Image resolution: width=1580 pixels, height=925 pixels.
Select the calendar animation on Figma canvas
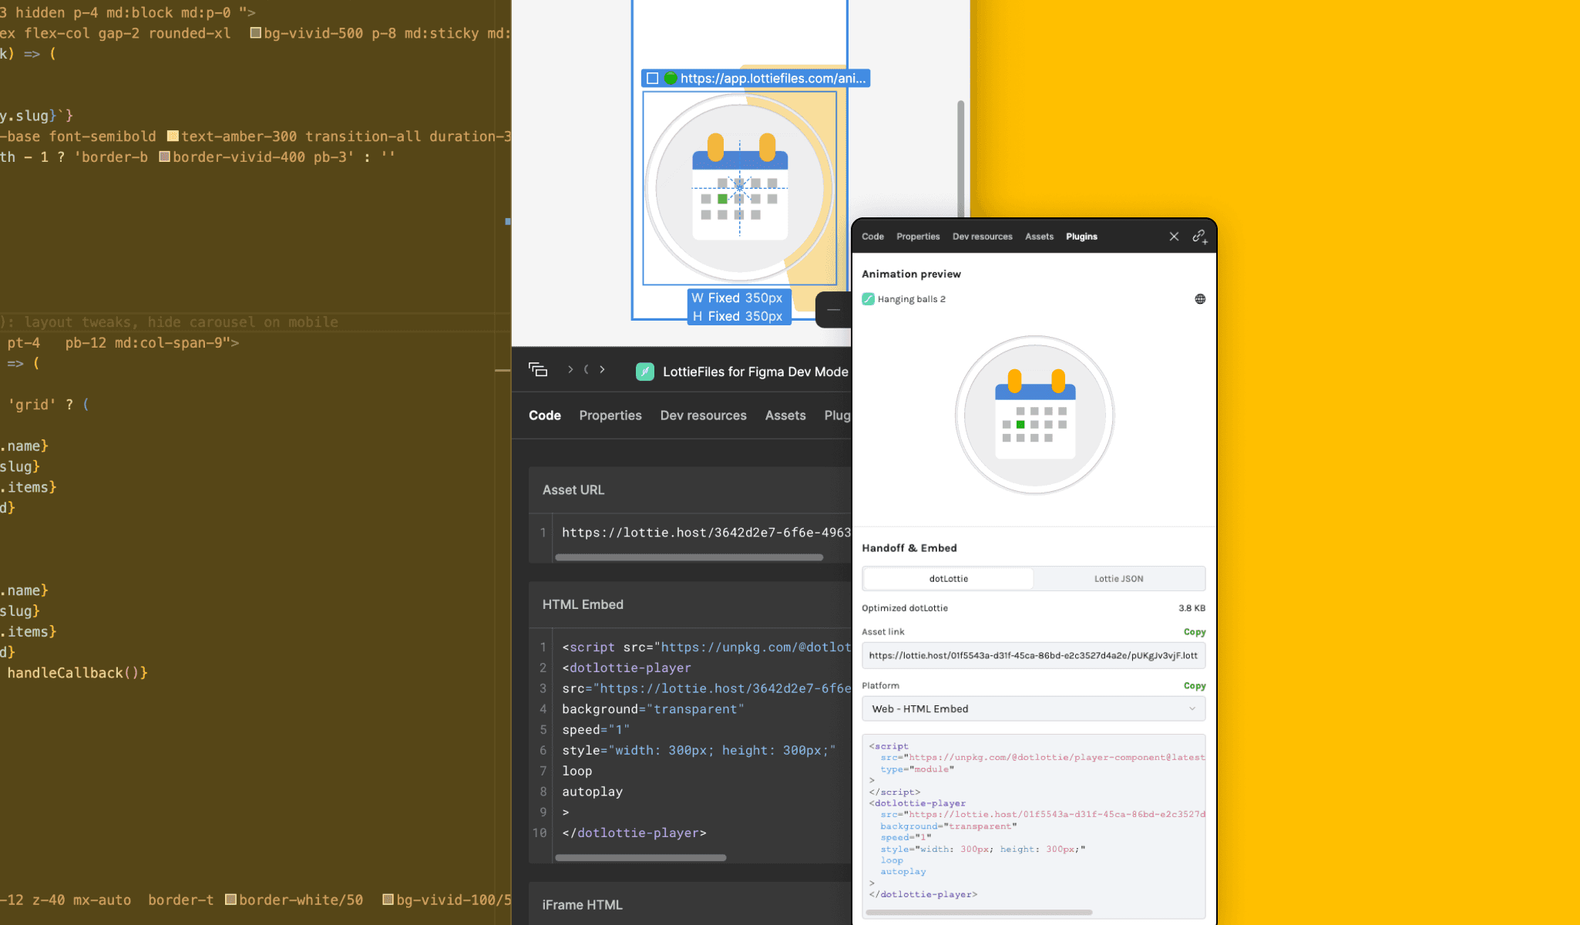pos(739,188)
